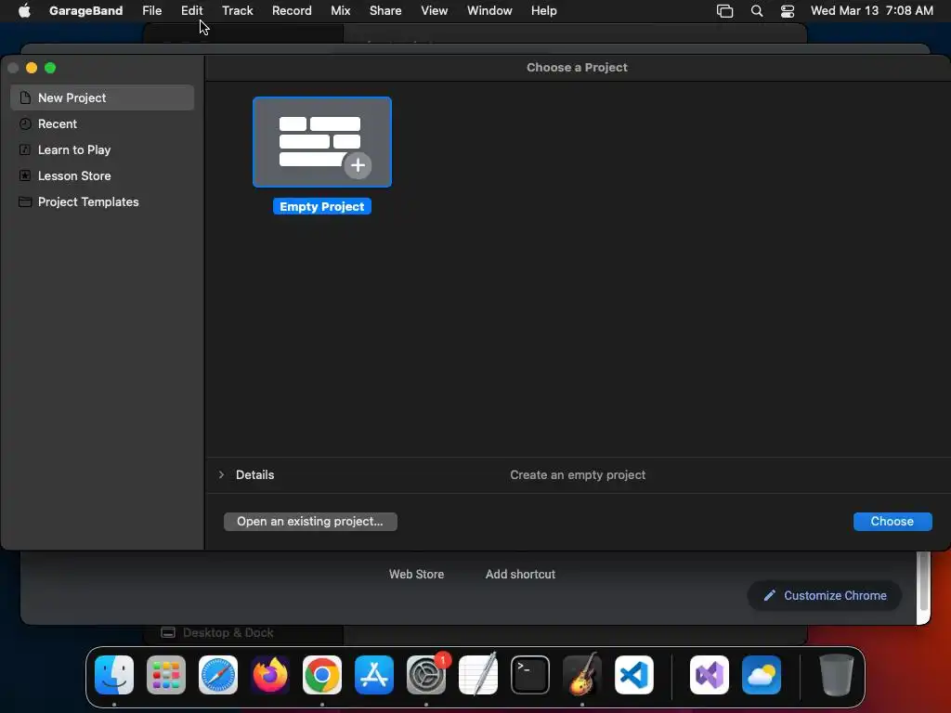Open the Help menu

(543, 10)
